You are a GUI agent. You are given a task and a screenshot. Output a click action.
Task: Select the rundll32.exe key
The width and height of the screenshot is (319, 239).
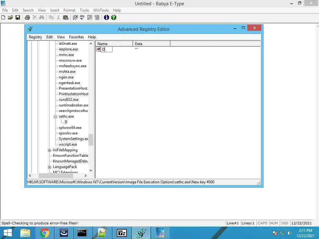(69, 100)
